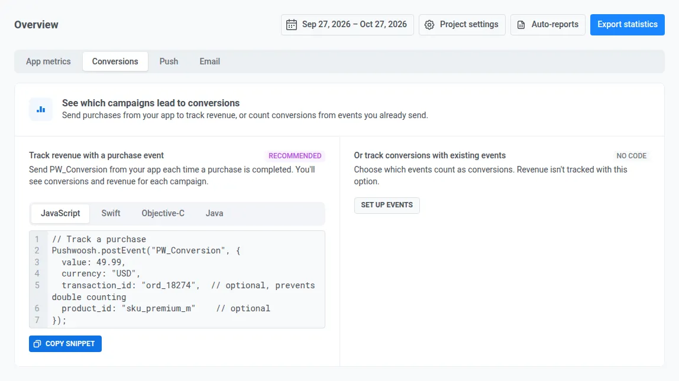The height and width of the screenshot is (381, 679).
Task: Click code line 'currency: "USD",'
Action: pos(101,273)
